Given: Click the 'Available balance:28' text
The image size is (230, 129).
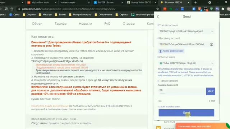Looking at the screenshot, I should tap(168, 85).
